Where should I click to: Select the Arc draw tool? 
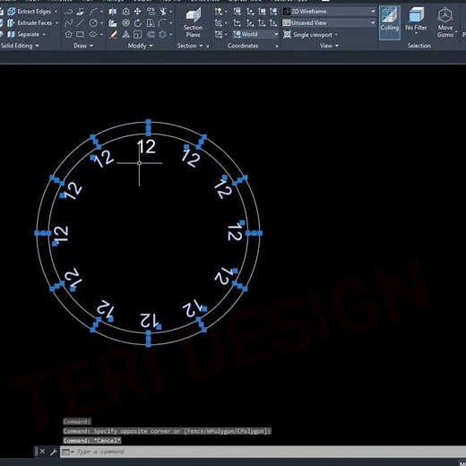coord(93,12)
